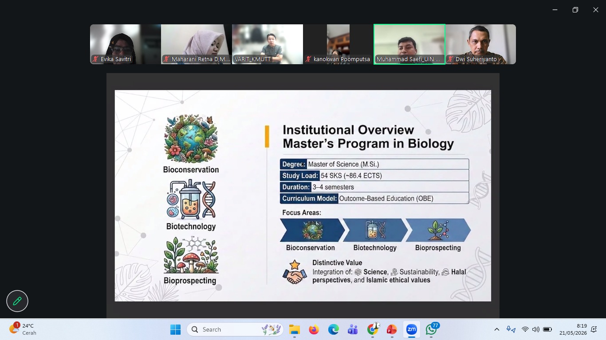Screen dimensions: 606x340
Task: Select Muhammad Saefi's active speaker thumbnail
Action: pos(409,44)
